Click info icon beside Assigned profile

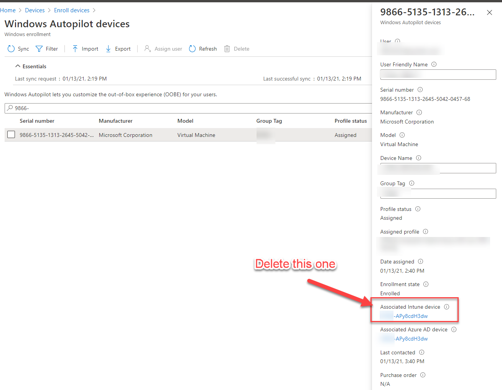coord(425,232)
